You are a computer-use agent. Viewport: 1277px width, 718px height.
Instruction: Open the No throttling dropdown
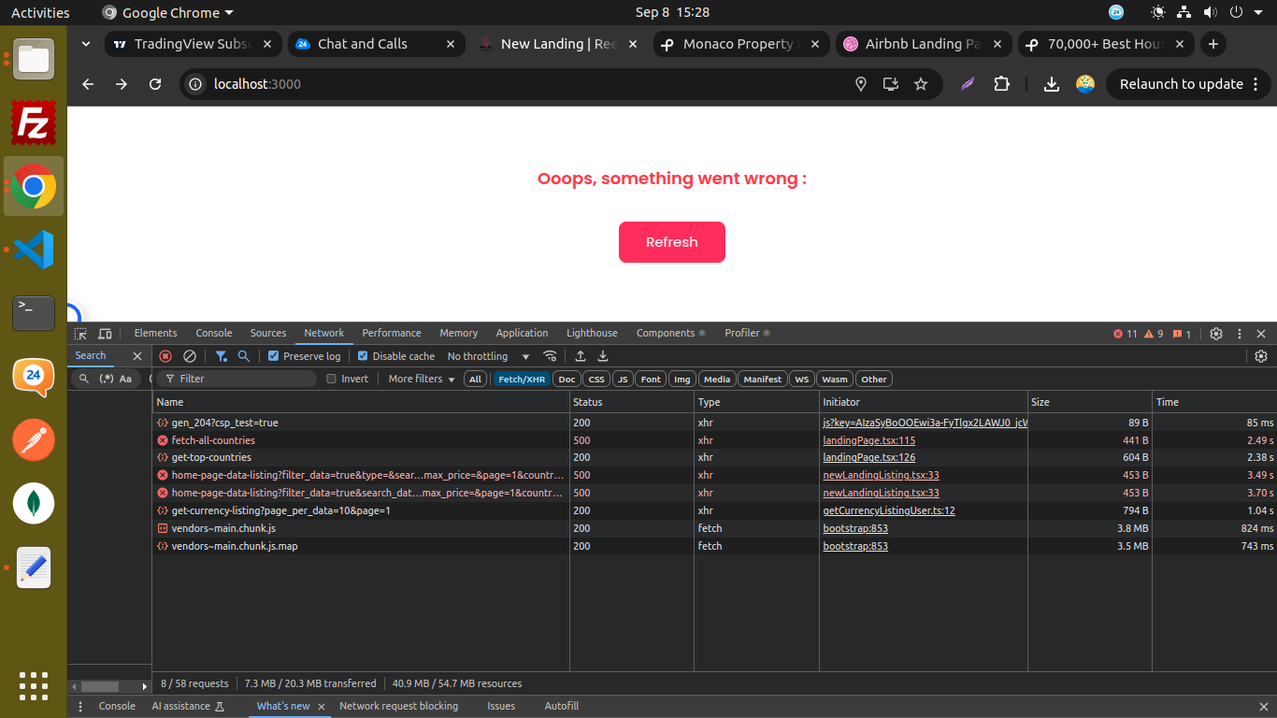click(x=488, y=356)
